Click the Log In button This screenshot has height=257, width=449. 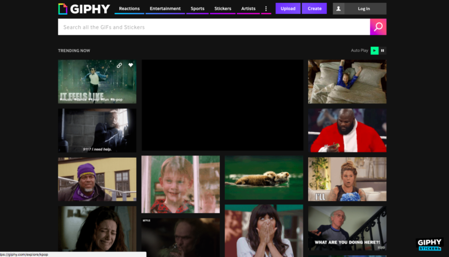point(364,9)
